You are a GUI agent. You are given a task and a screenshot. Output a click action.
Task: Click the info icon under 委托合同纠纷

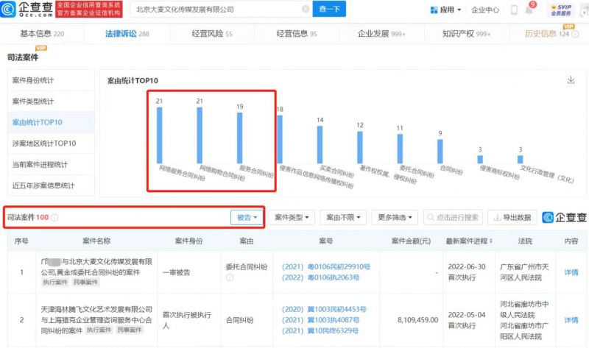(x=230, y=277)
